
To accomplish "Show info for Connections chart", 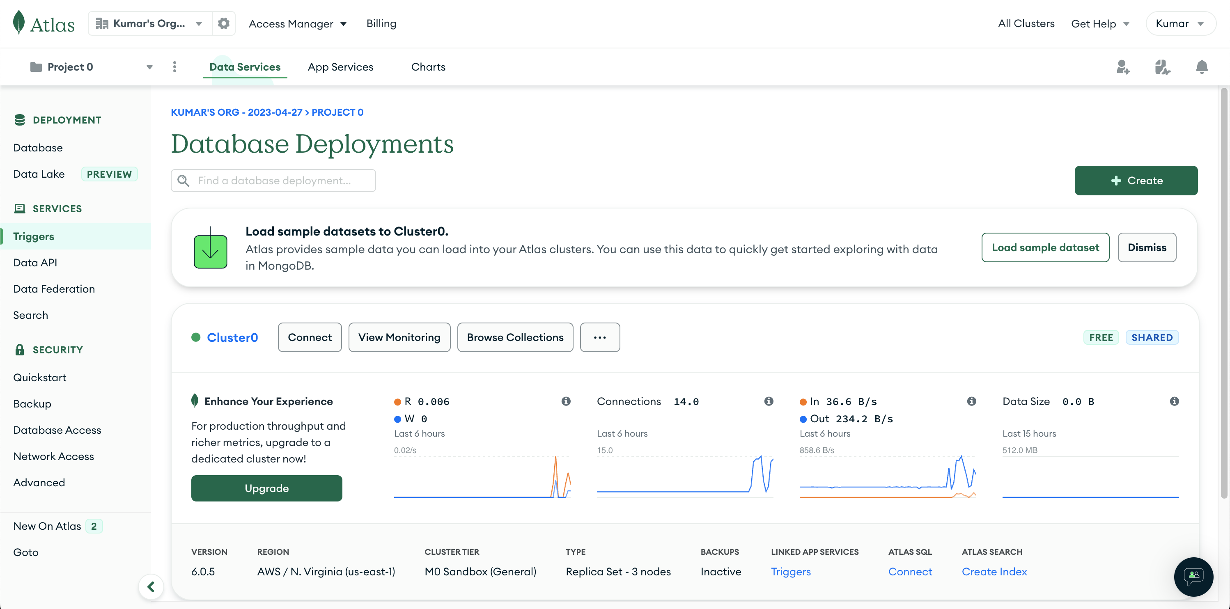I will (768, 401).
